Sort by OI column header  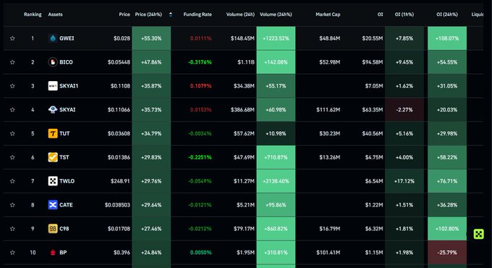point(381,14)
